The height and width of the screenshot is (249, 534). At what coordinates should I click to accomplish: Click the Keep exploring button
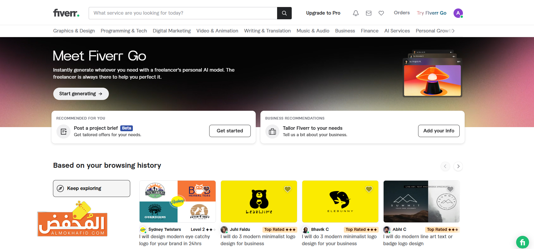click(x=92, y=189)
